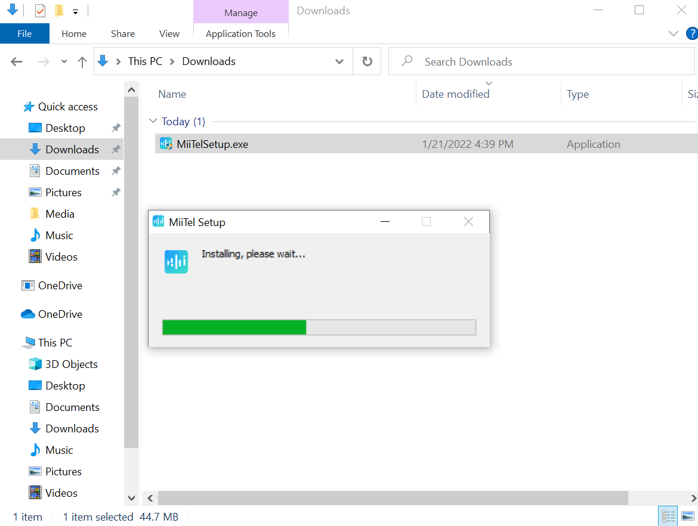Toggle the pin beside Pictures in Quick access
The image size is (698, 526).
coord(116,192)
